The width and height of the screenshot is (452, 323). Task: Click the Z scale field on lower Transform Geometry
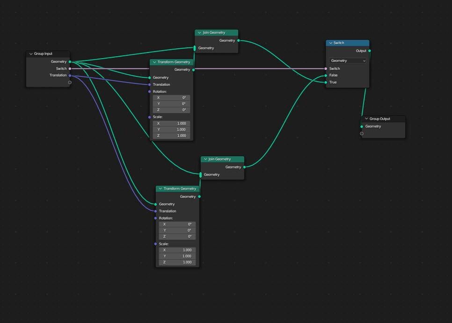[177, 262]
